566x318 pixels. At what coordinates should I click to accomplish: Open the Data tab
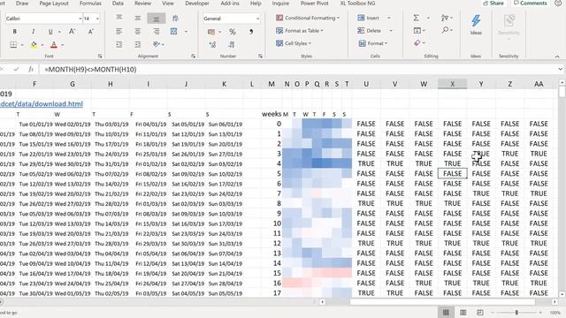[x=118, y=4]
